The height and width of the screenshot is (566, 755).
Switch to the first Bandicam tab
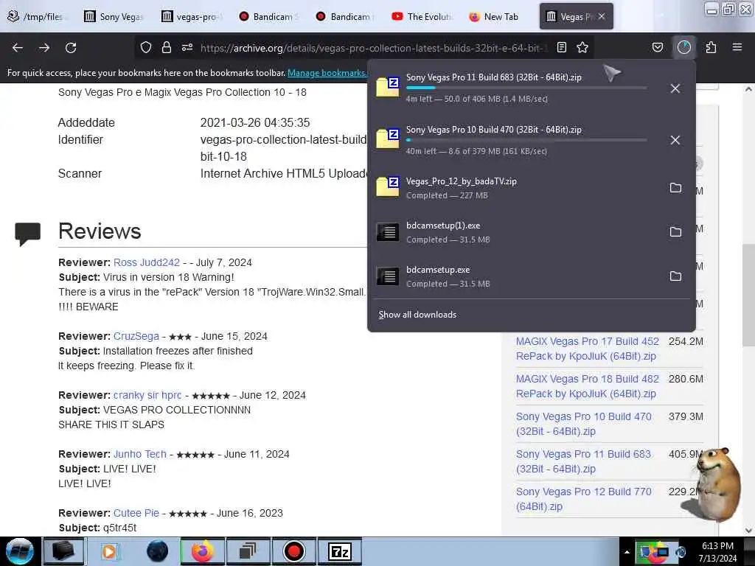tap(268, 16)
